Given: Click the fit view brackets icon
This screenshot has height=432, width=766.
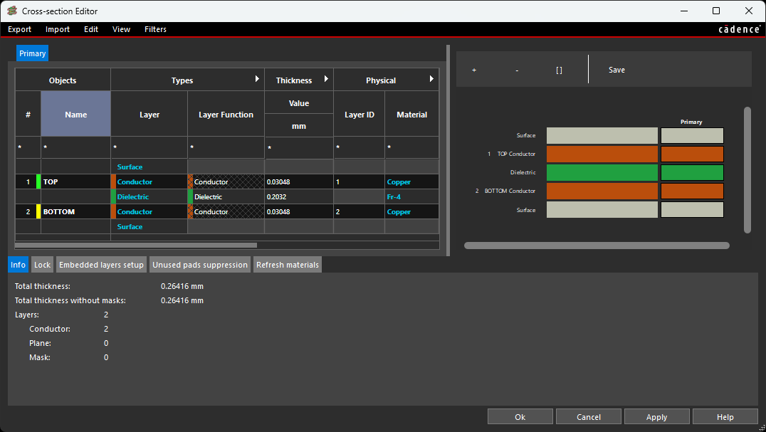Looking at the screenshot, I should [x=559, y=70].
